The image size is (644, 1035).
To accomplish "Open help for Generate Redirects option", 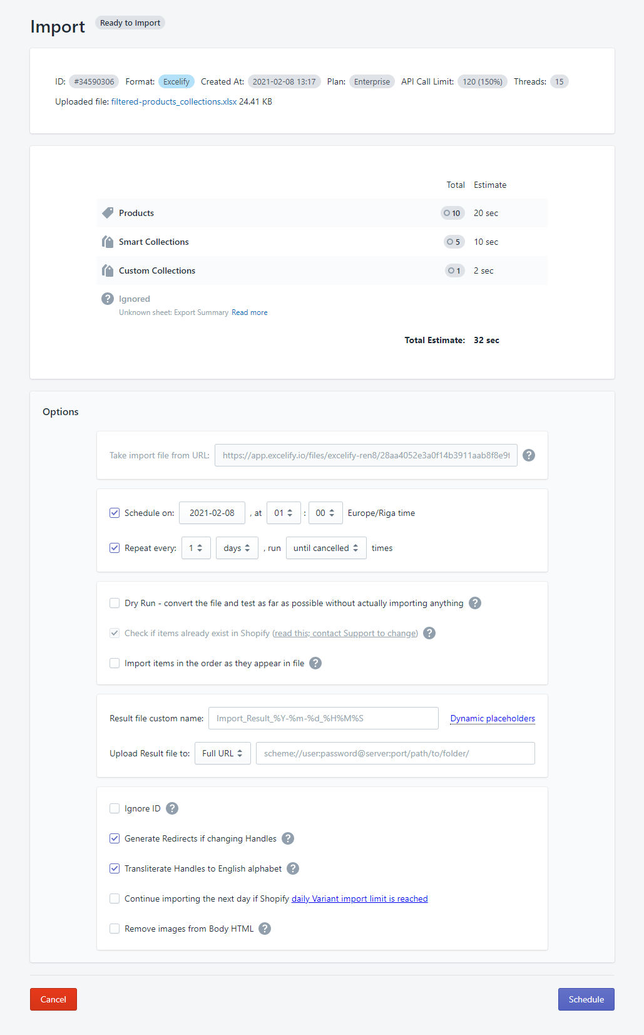I will (x=288, y=838).
